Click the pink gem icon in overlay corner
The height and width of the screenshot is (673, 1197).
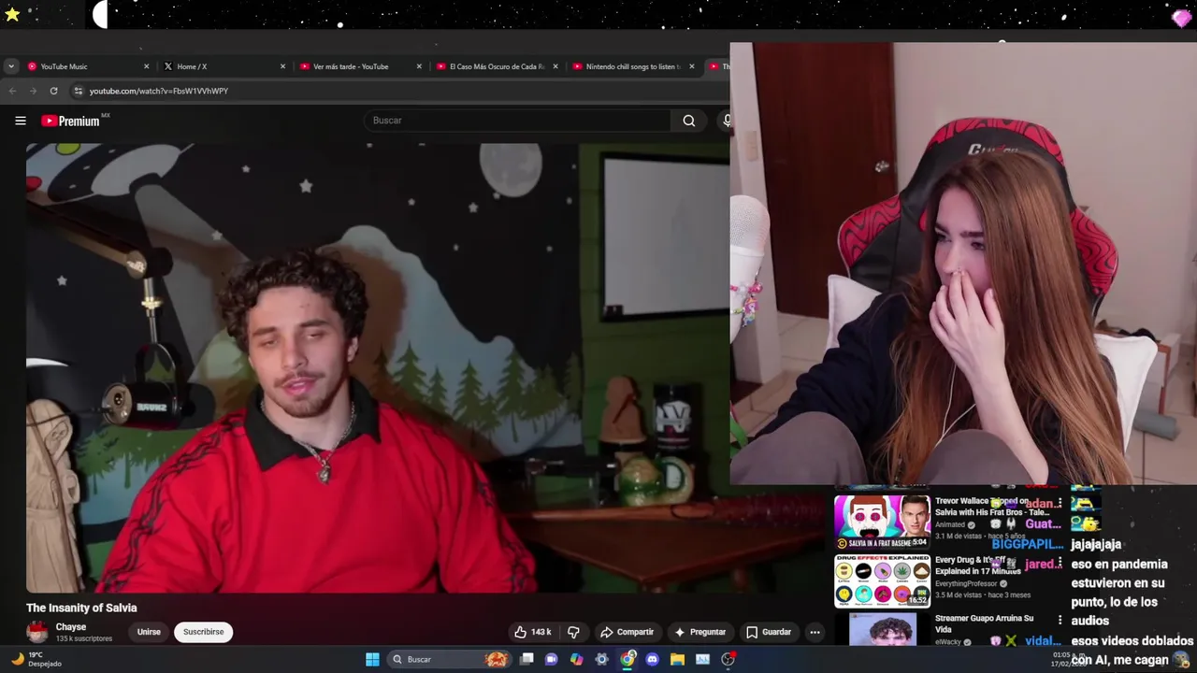point(1181,17)
